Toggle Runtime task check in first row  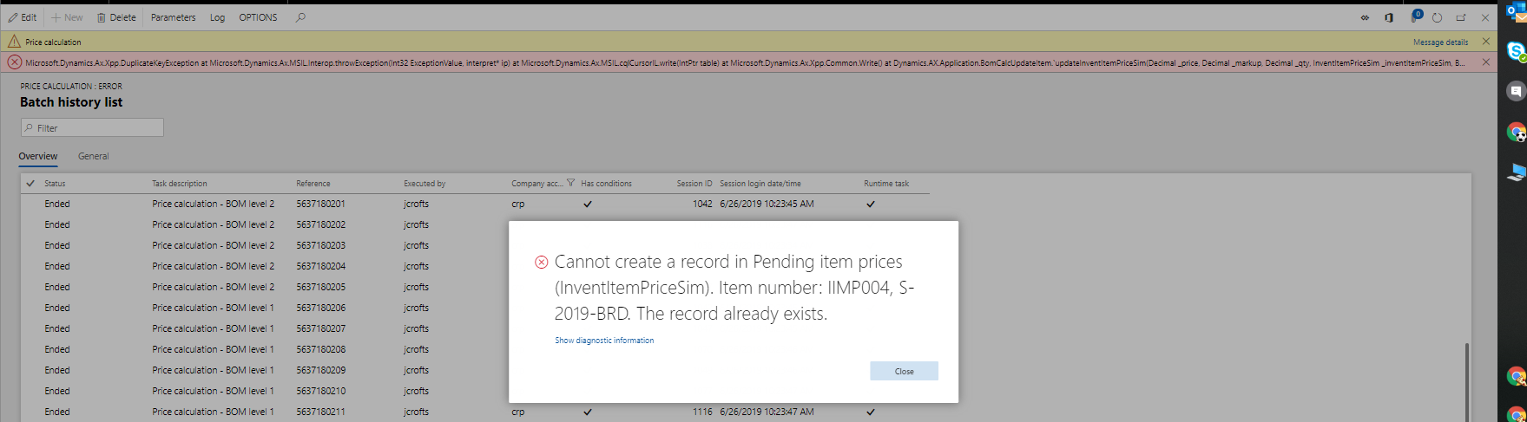click(x=871, y=205)
